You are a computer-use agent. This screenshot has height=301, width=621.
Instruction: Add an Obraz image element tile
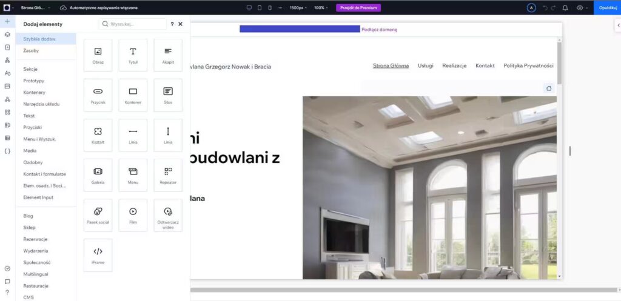[x=98, y=55]
